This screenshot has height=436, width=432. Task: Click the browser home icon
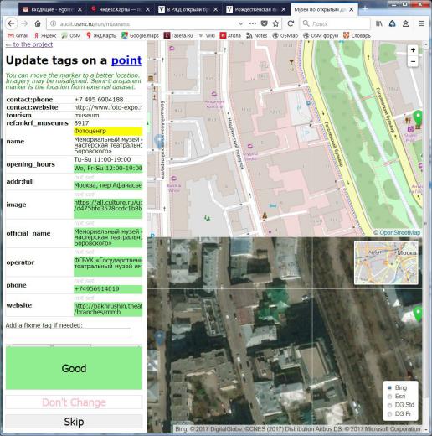coord(38,23)
